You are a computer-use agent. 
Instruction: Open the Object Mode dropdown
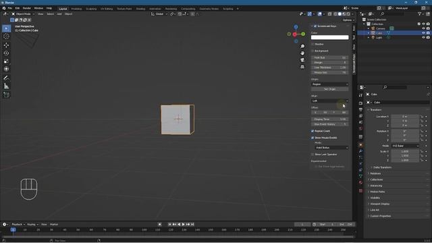point(23,13)
